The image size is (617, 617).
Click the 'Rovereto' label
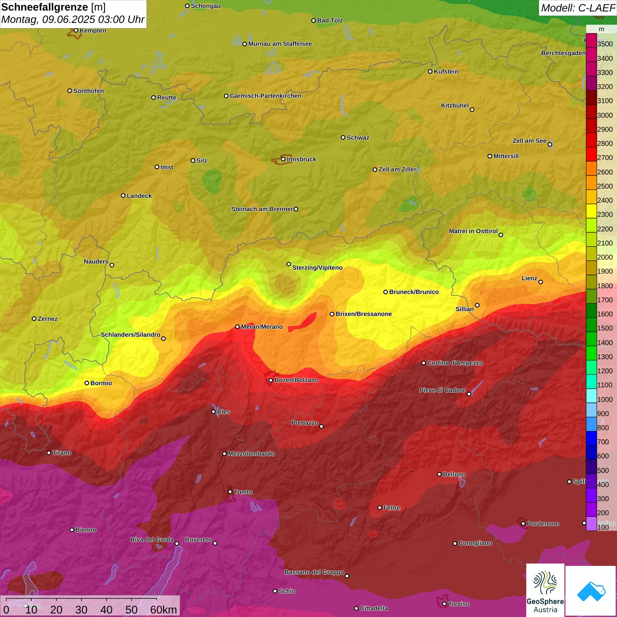(198, 539)
